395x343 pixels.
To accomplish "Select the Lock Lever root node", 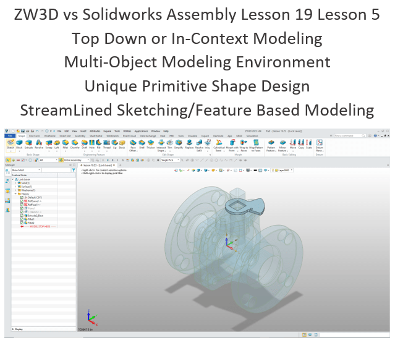I will pyautogui.click(x=23, y=180).
